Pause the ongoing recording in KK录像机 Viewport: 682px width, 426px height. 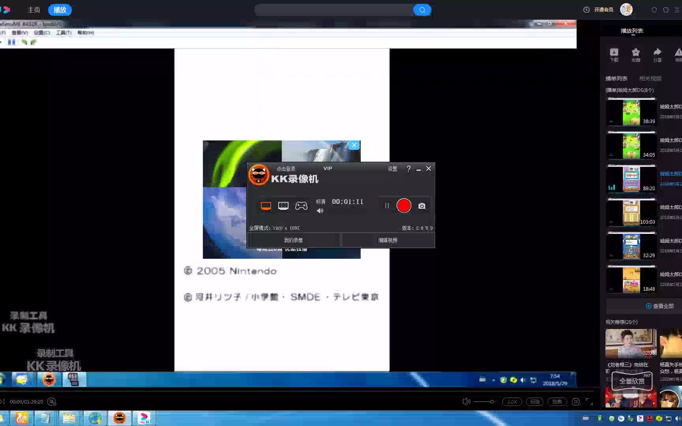coord(386,206)
